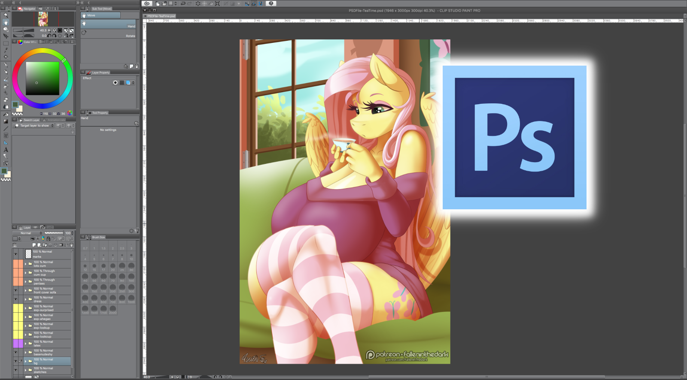The image size is (687, 380).
Task: Toggle visibility of marks layer
Action: 15,254
